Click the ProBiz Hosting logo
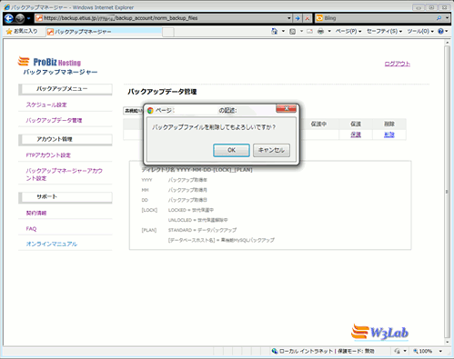 pyautogui.click(x=49, y=62)
